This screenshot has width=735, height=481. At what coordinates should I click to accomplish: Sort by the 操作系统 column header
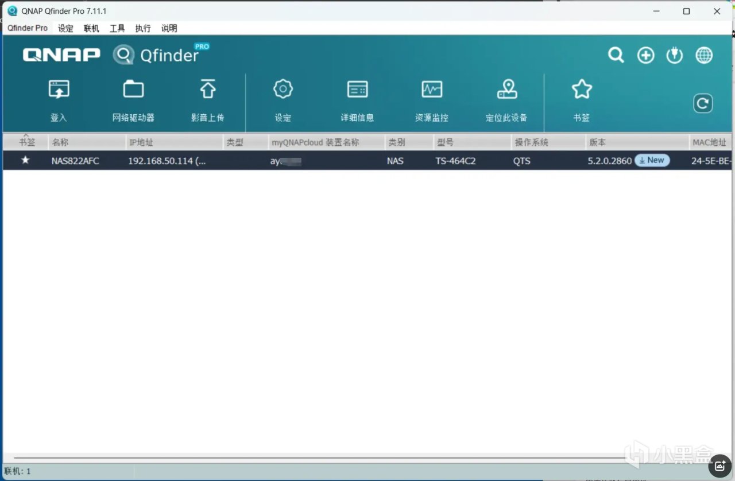click(x=548, y=142)
